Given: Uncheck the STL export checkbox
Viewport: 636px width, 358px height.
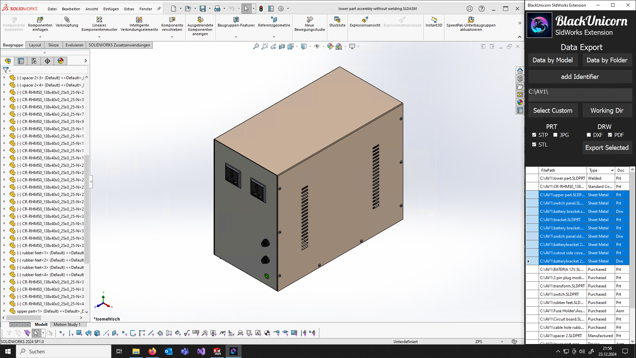Looking at the screenshot, I should coord(534,145).
